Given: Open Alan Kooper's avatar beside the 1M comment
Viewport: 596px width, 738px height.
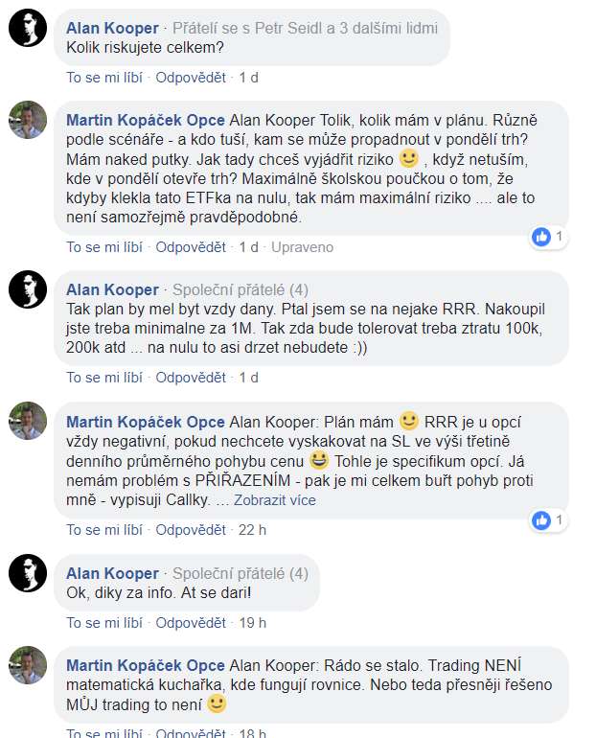Looking at the screenshot, I should click(x=28, y=289).
